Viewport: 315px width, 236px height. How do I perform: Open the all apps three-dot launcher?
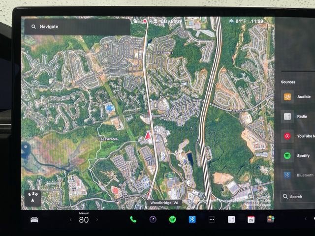(x=212, y=219)
